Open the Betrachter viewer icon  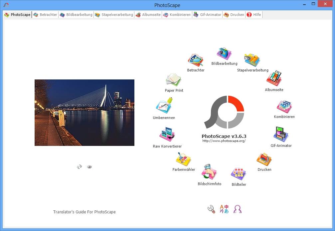pyautogui.click(x=196, y=60)
